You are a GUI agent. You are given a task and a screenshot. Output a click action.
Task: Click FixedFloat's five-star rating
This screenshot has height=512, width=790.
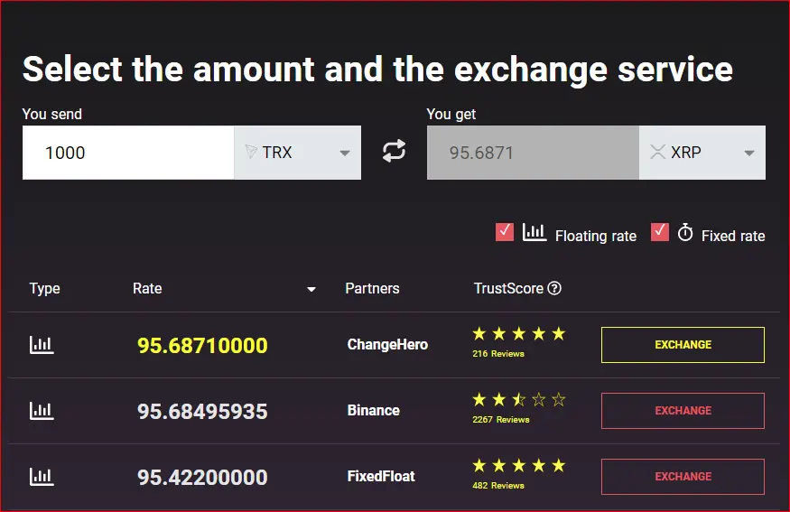pos(519,466)
